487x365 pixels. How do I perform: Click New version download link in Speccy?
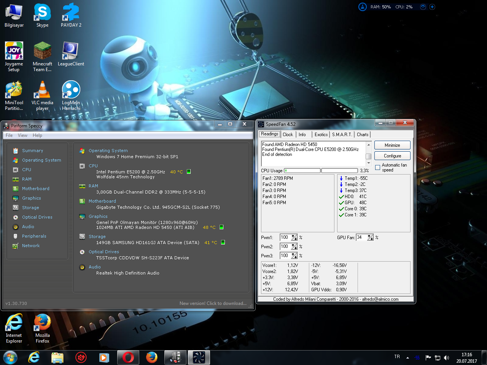pos(213,303)
